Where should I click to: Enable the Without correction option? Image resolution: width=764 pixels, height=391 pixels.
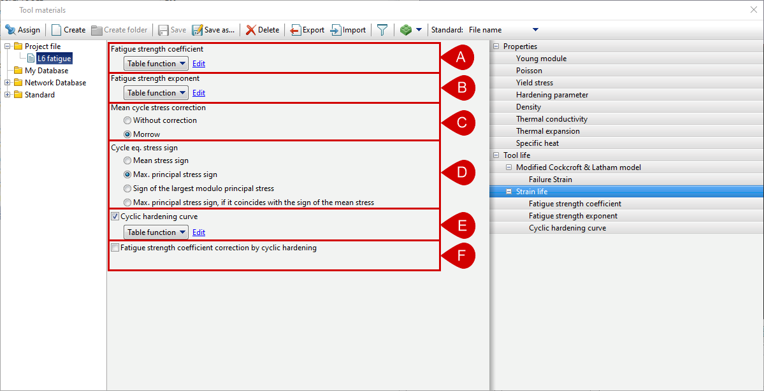127,121
